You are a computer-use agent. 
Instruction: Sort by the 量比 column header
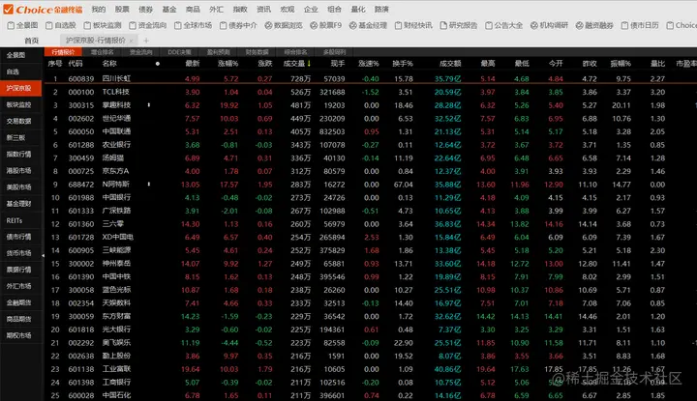658,64
